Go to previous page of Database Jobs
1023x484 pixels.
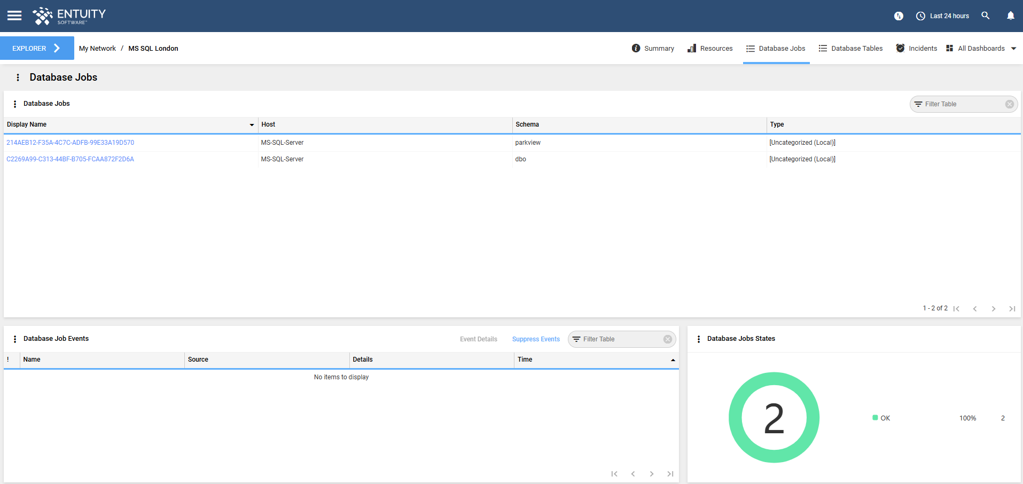975,309
